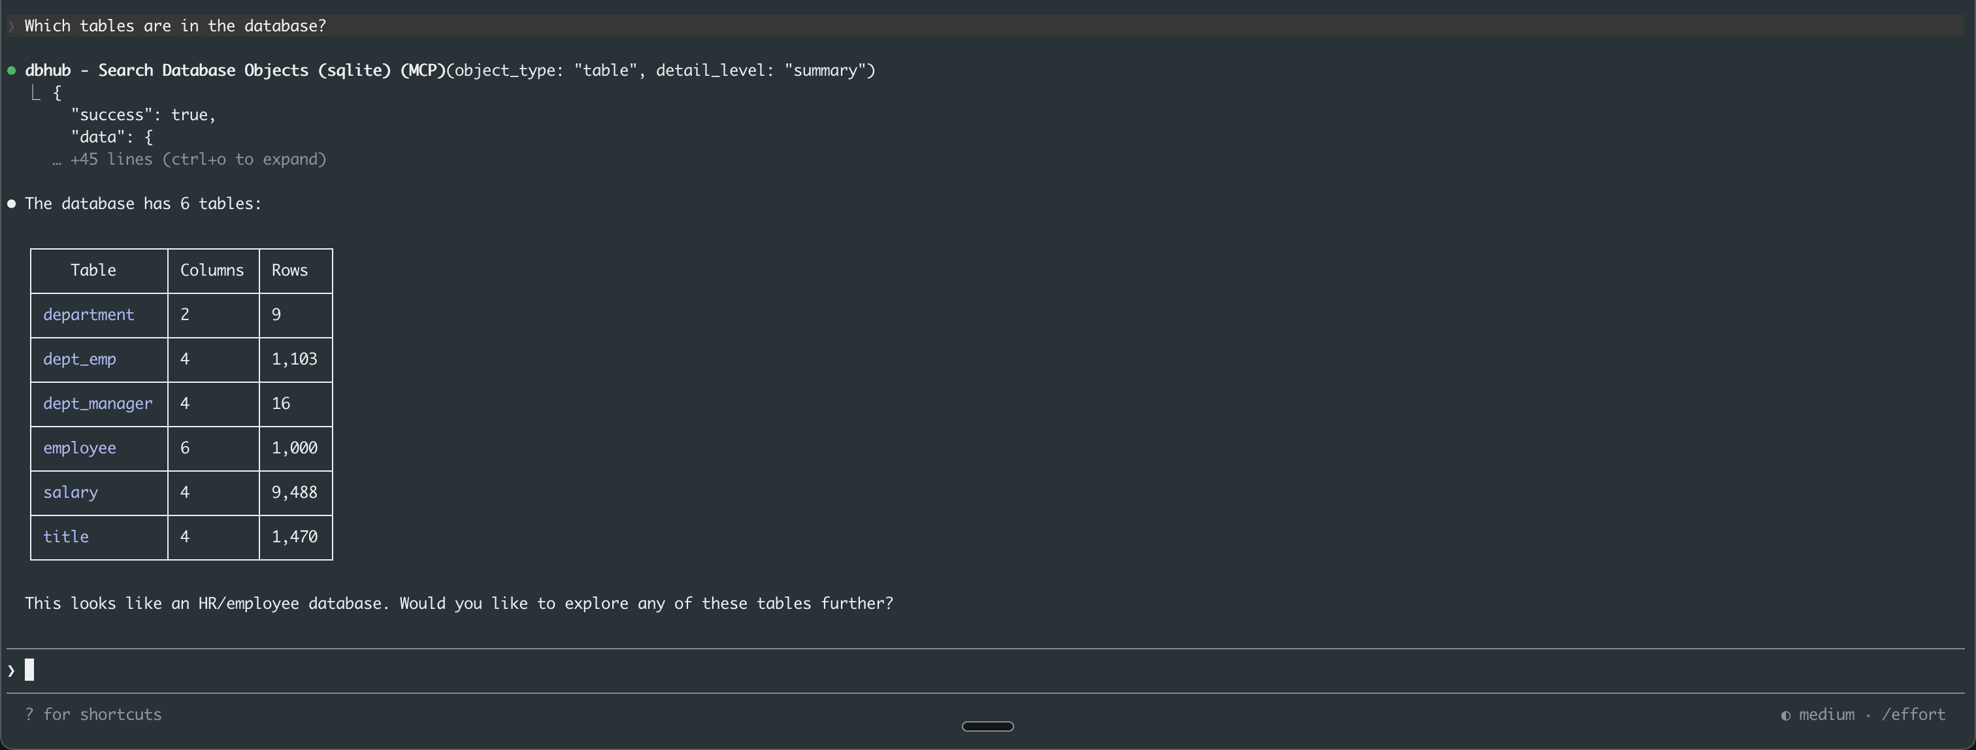This screenshot has width=1976, height=750.
Task: Click the message input field
Action: point(460,669)
